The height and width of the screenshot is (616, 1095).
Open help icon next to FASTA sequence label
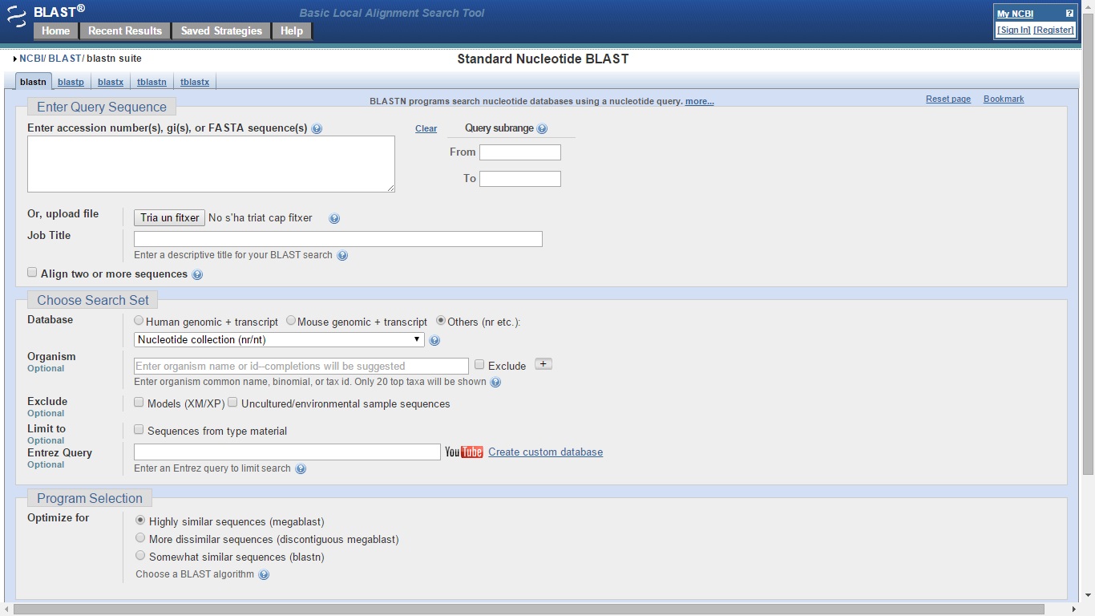coord(317,129)
